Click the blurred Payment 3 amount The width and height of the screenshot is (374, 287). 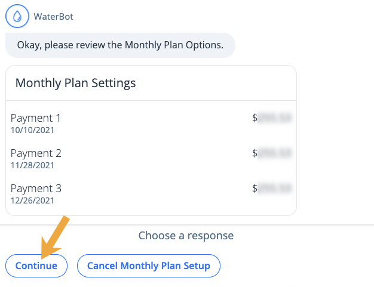[x=275, y=188]
